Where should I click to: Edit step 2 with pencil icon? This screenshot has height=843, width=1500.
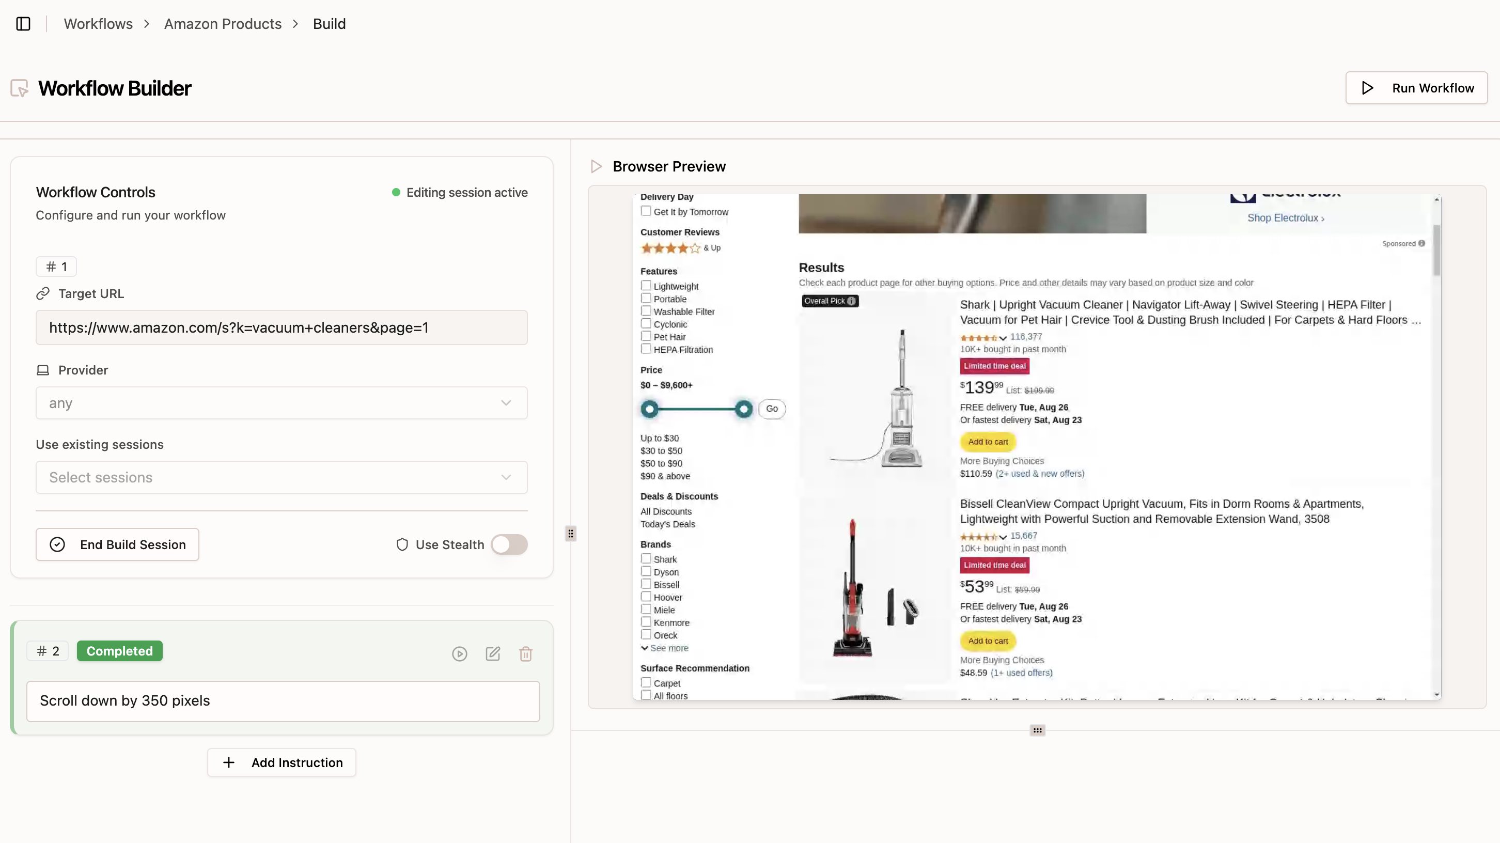[493, 654]
